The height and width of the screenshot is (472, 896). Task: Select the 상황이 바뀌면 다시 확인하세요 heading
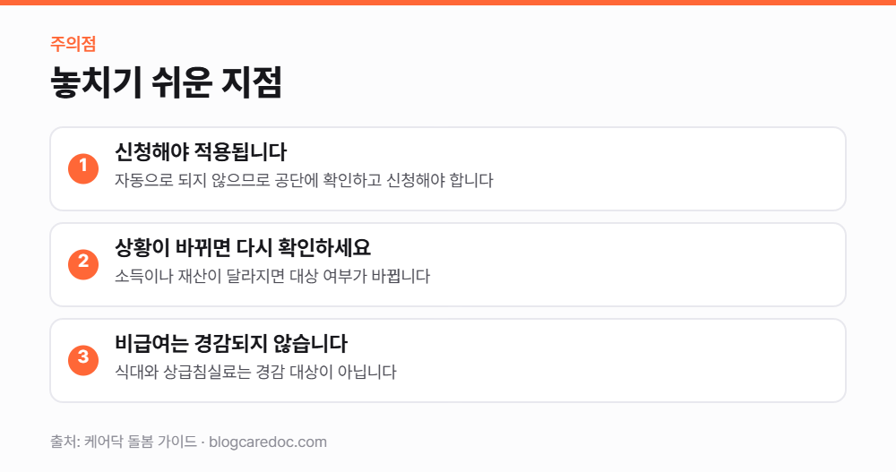[x=243, y=248]
